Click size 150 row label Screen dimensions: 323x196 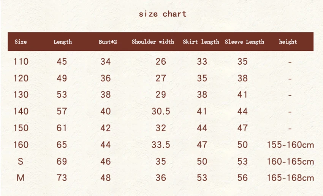pos(21,128)
